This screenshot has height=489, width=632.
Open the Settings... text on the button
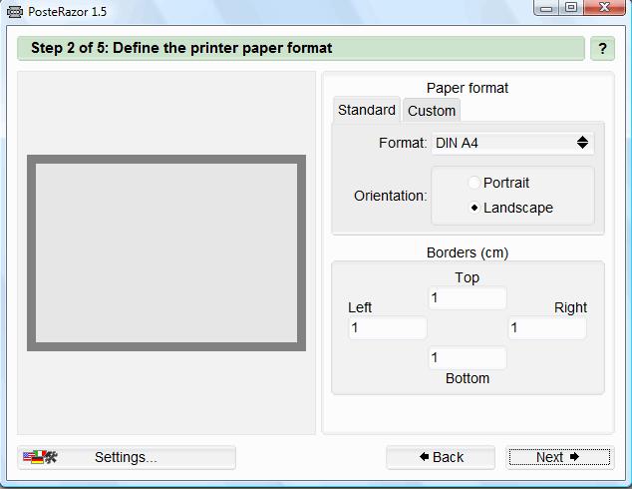click(x=126, y=457)
